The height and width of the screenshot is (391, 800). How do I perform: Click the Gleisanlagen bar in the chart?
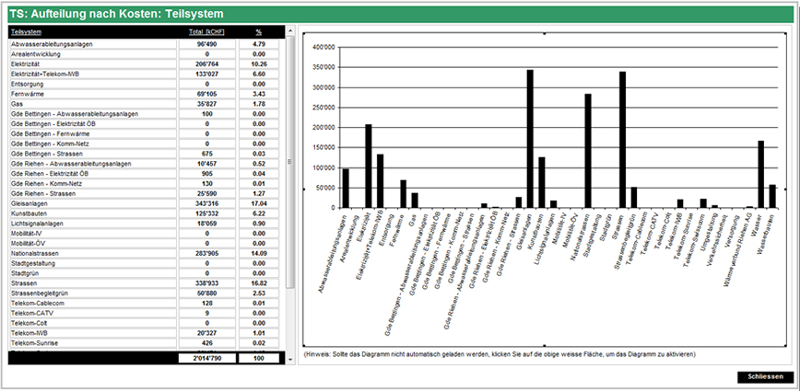coord(530,138)
